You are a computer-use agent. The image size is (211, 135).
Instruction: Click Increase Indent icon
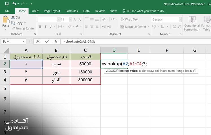click(109, 27)
